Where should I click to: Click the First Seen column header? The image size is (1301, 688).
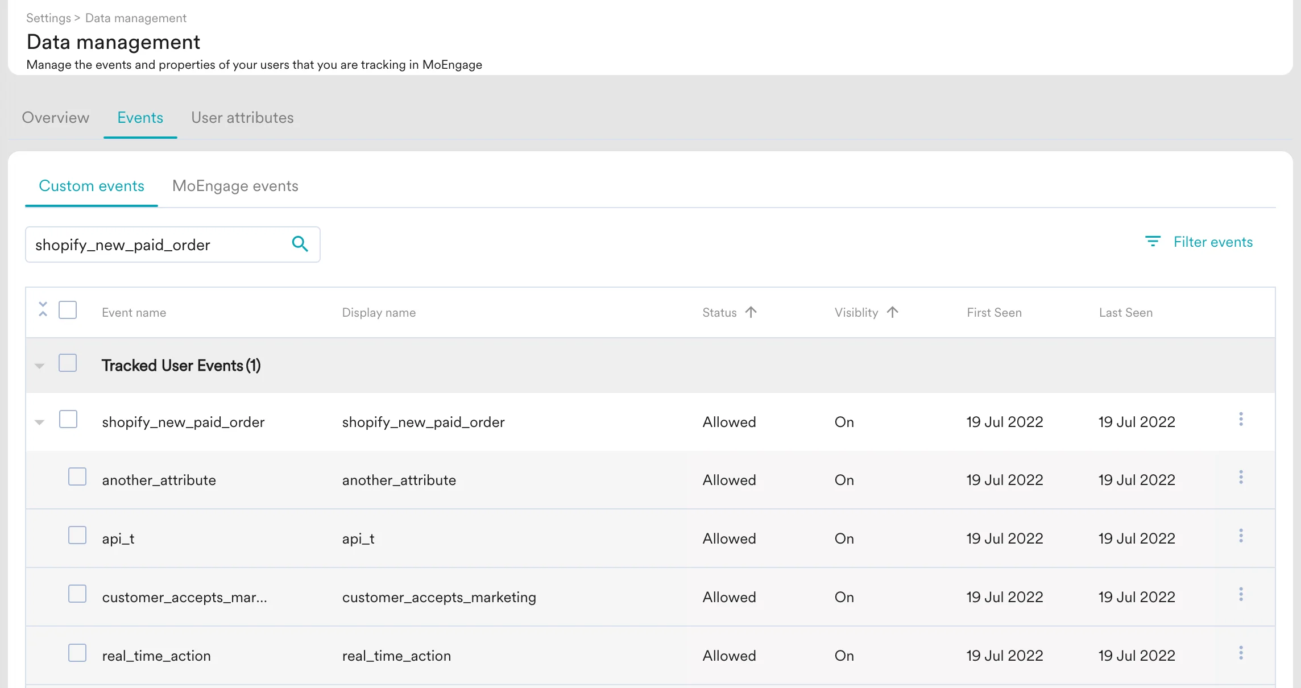pyautogui.click(x=995, y=313)
